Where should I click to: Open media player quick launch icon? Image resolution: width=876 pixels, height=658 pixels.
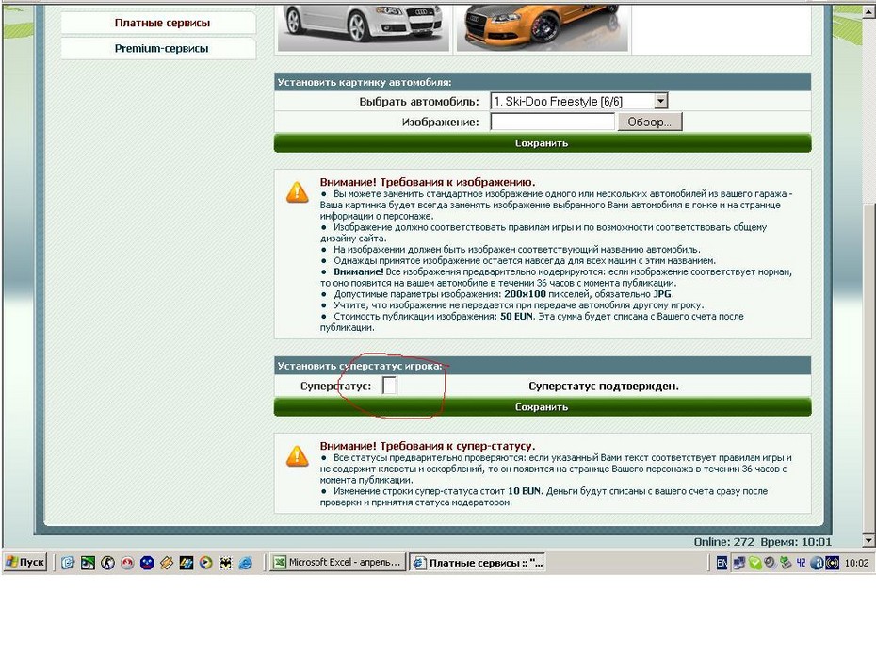point(205,563)
